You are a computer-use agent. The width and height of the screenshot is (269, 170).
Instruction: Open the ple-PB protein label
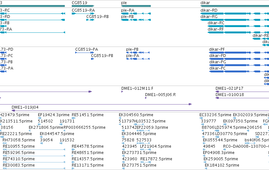[132, 49]
